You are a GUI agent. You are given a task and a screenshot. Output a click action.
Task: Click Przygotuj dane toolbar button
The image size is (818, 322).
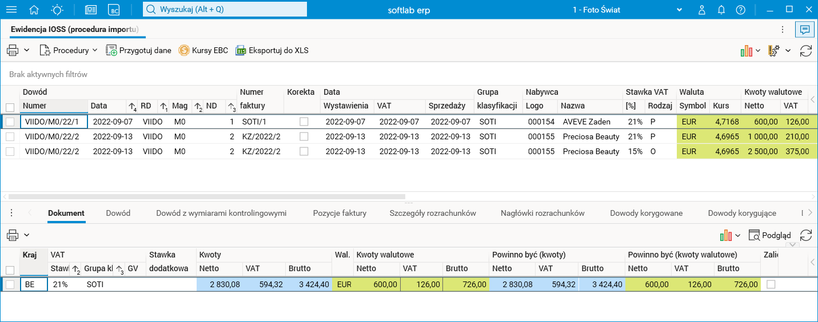pos(138,50)
